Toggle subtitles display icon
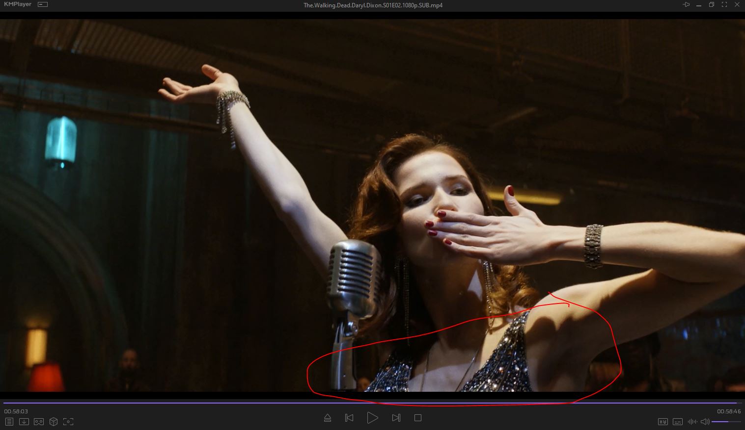The image size is (745, 430). (678, 422)
